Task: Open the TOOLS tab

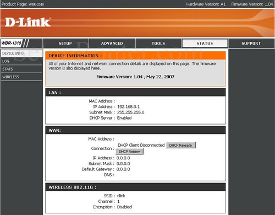Action: (158, 44)
